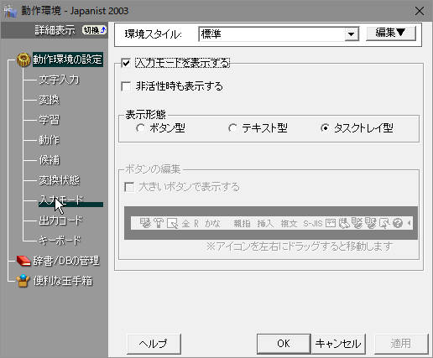Click the ヘルプ button
This screenshot has width=433, height=358.
coord(154,344)
